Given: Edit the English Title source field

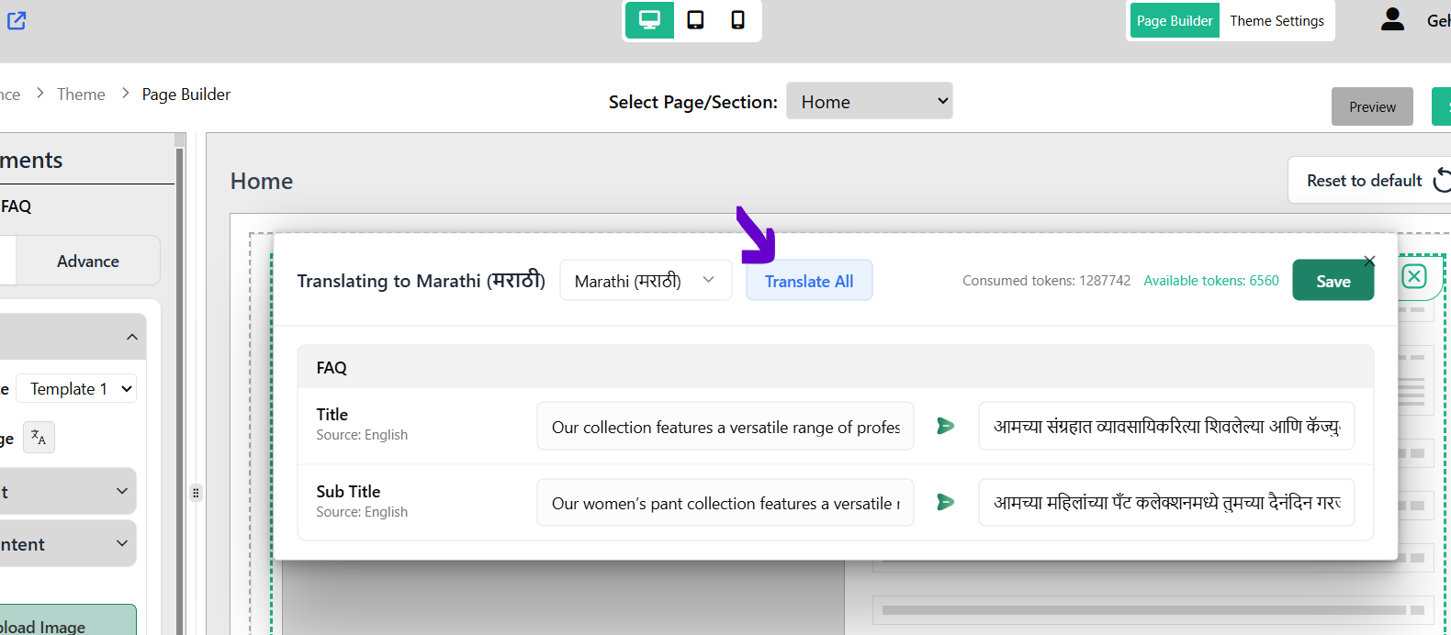Looking at the screenshot, I should click(x=725, y=426).
